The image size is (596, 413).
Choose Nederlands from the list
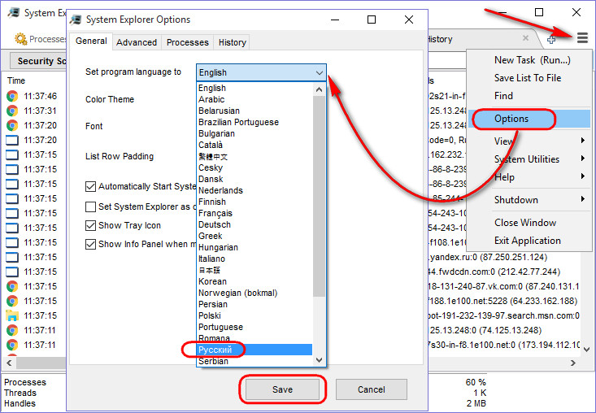click(254, 190)
